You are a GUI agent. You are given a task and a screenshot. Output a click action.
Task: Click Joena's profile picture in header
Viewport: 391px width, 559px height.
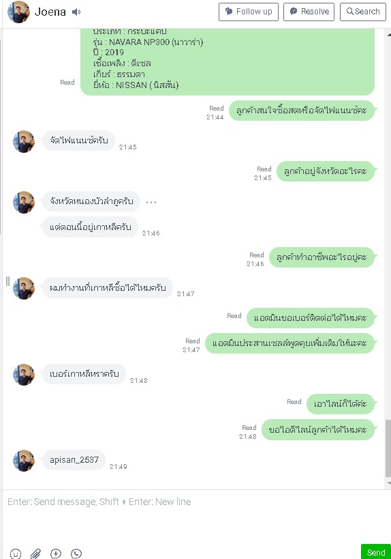18,12
